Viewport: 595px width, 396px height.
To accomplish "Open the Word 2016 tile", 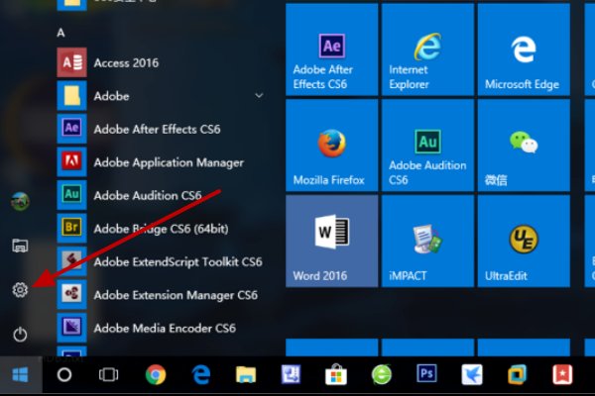I will 331,241.
